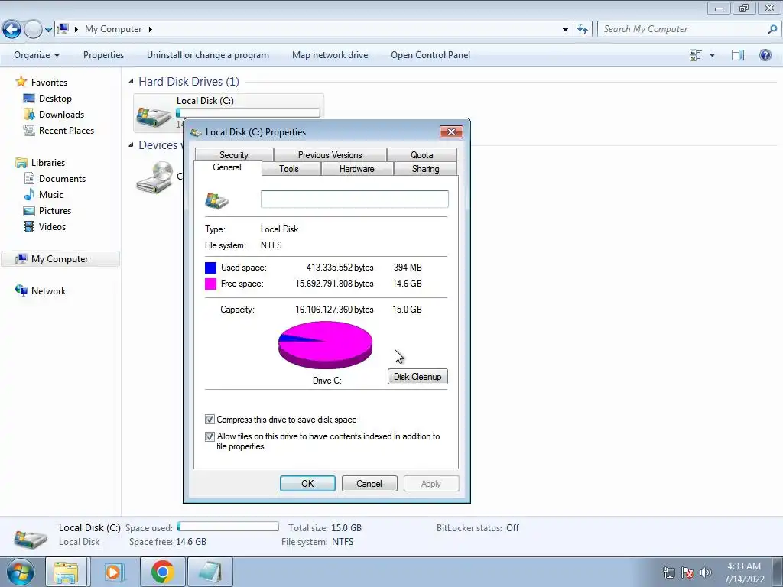The height and width of the screenshot is (587, 783).
Task: Expand the My Computer breadcrumb arrow
Action: coord(151,29)
